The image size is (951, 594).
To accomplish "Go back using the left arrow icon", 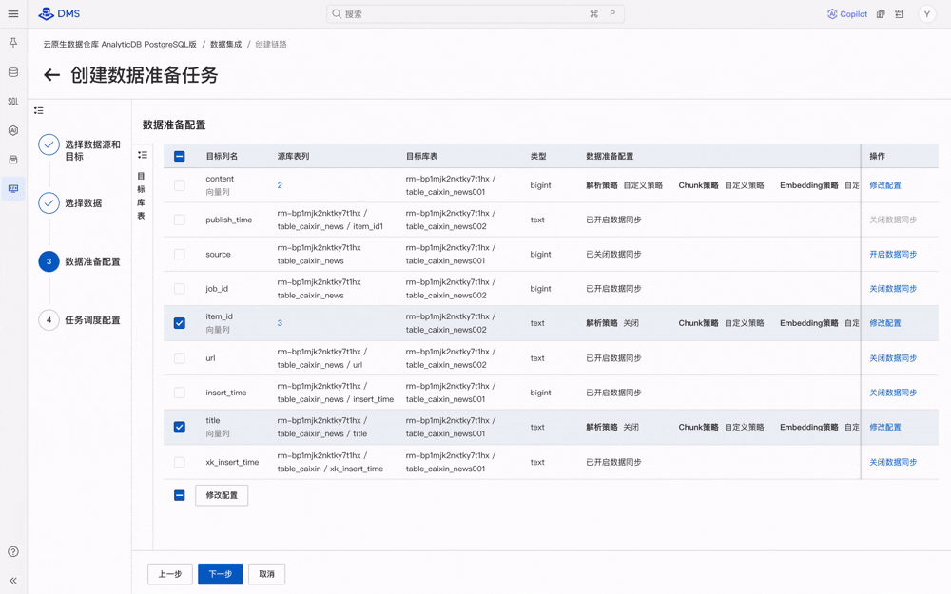I will 52,75.
